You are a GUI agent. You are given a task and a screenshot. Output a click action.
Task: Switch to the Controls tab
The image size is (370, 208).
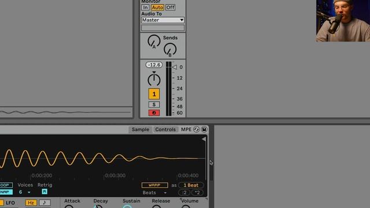coord(165,129)
